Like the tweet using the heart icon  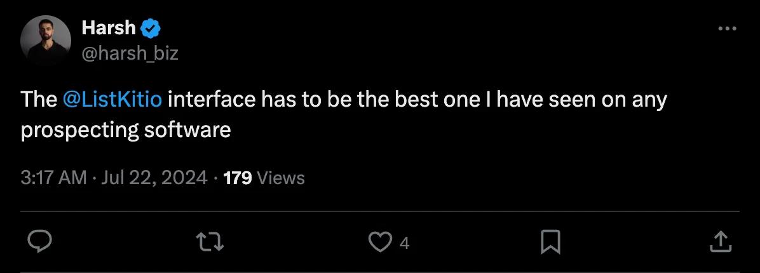tap(380, 241)
